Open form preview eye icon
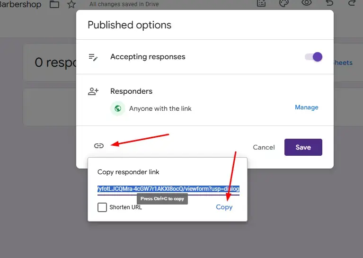Image resolution: width=363 pixels, height=258 pixels. click(x=307, y=3)
